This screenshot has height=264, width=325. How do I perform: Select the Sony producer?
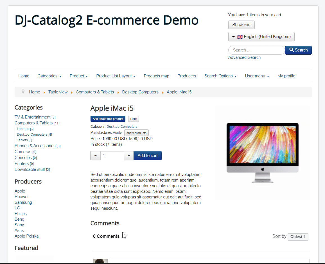point(19,225)
